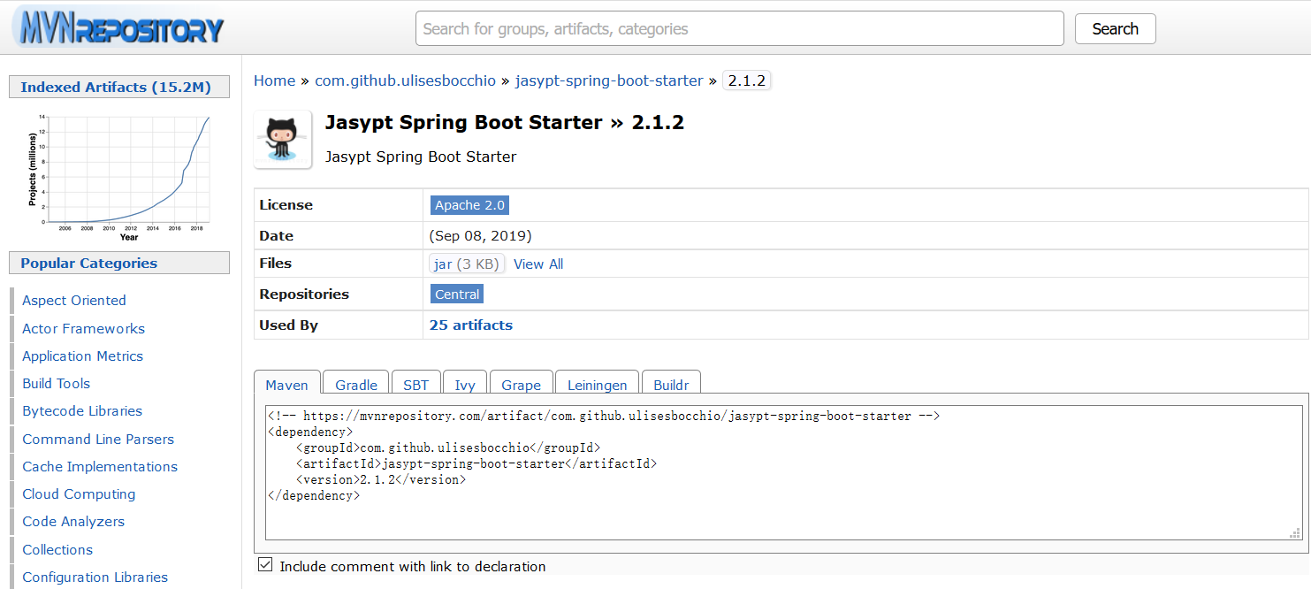Click inside the search input field

coord(740,28)
